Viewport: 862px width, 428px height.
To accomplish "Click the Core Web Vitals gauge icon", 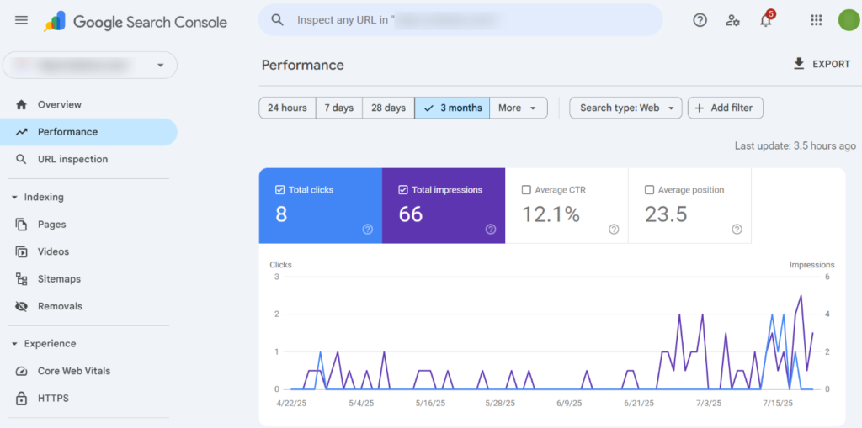I will click(21, 371).
